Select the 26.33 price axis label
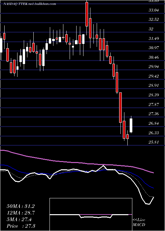Viewport: 165px width, 231px height. (154, 133)
